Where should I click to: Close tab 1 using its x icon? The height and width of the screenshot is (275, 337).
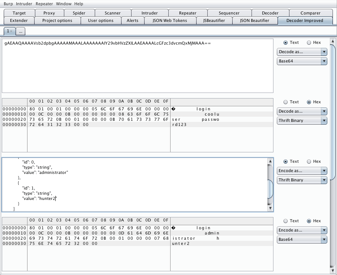pos(11,31)
